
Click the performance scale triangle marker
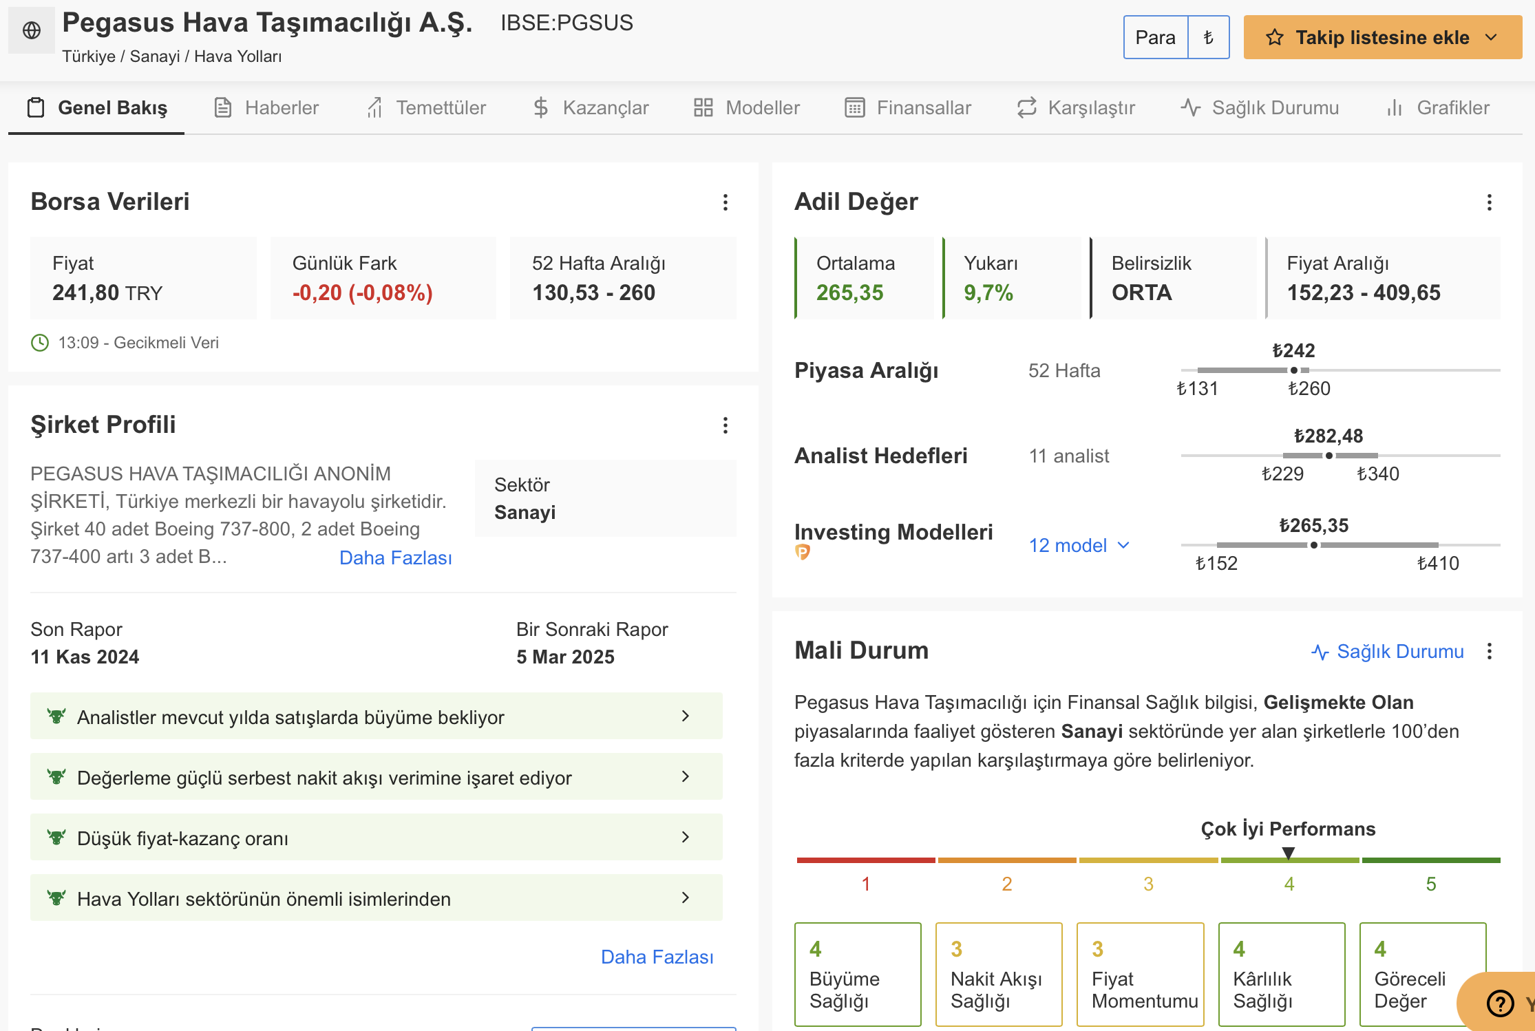coord(1289,853)
